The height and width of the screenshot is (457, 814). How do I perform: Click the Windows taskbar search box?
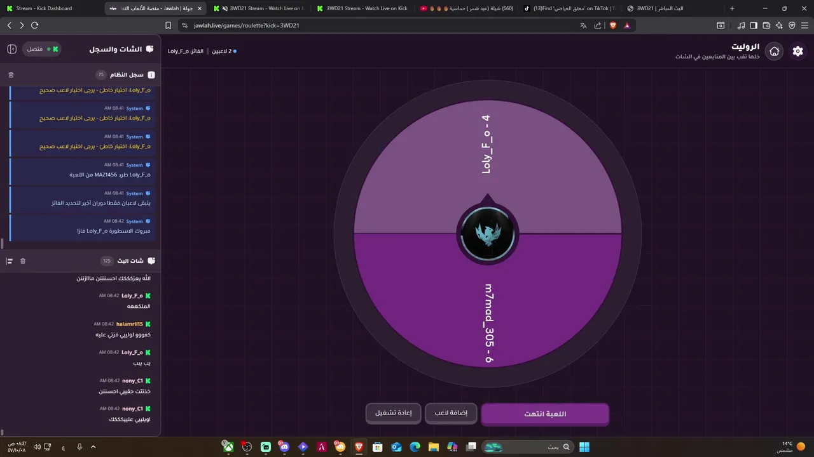[527, 447]
